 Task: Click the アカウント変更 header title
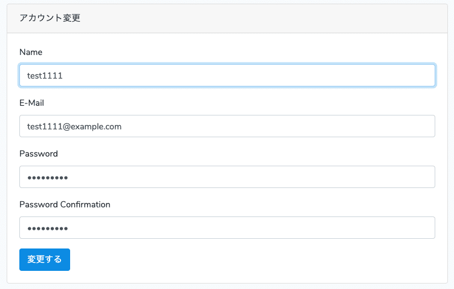[x=50, y=18]
